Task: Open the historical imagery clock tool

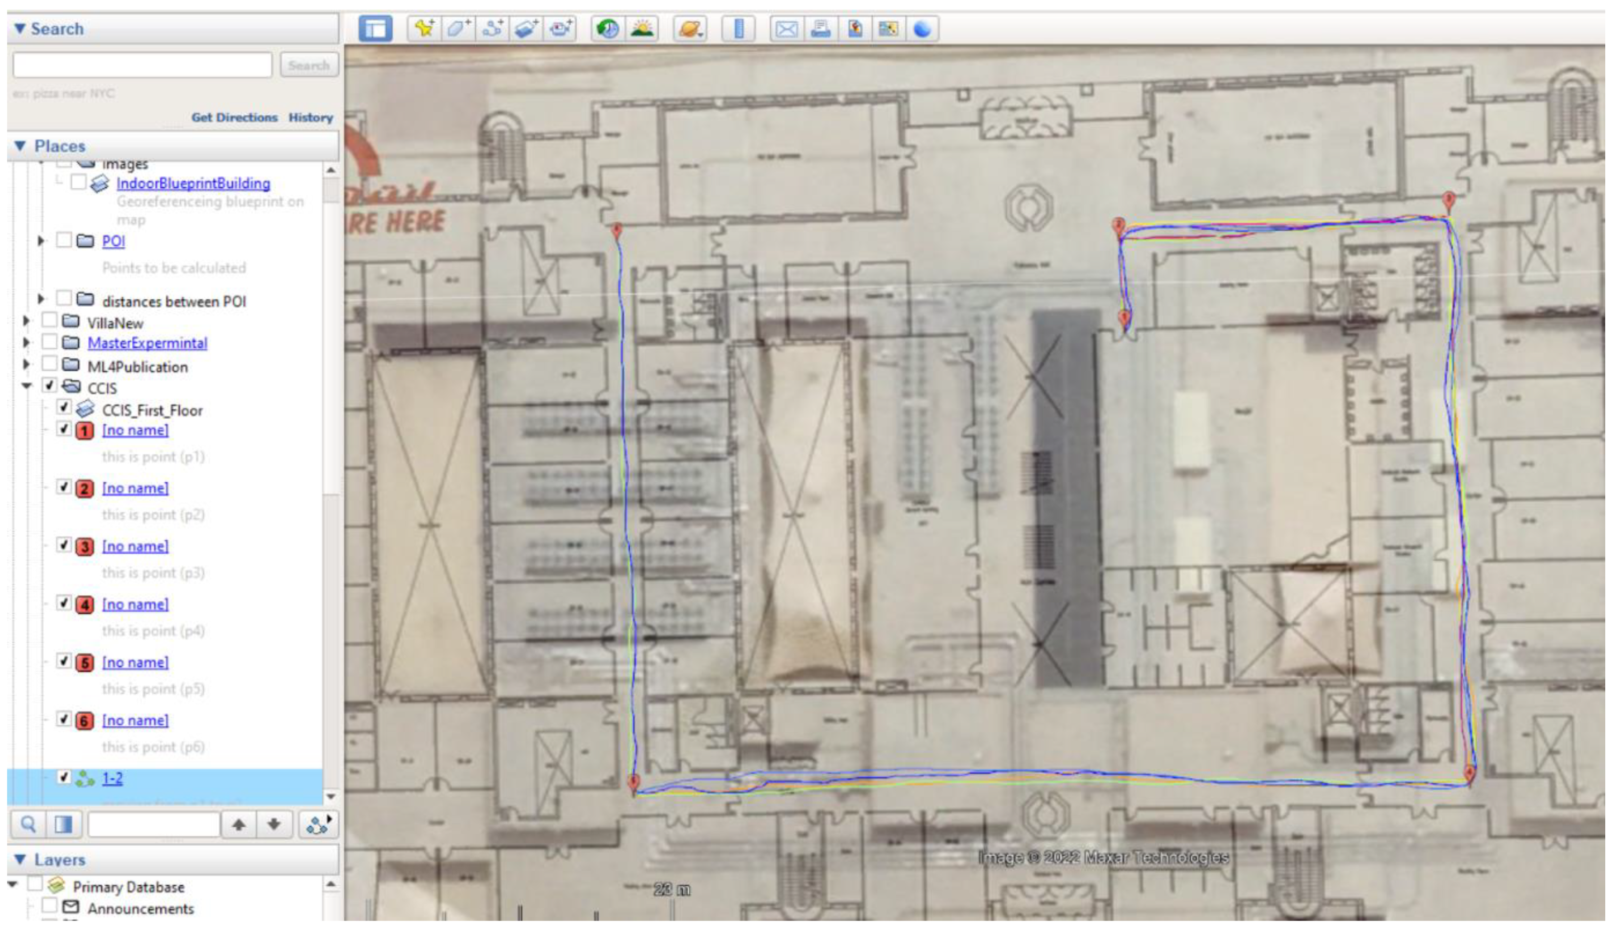Action: click(607, 29)
